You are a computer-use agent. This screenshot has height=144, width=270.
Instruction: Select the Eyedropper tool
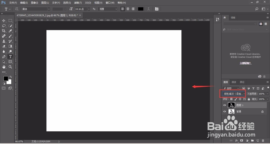click(10, 31)
